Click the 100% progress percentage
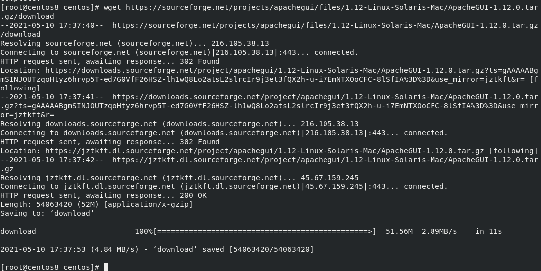This screenshot has width=541, height=271. 144,231
